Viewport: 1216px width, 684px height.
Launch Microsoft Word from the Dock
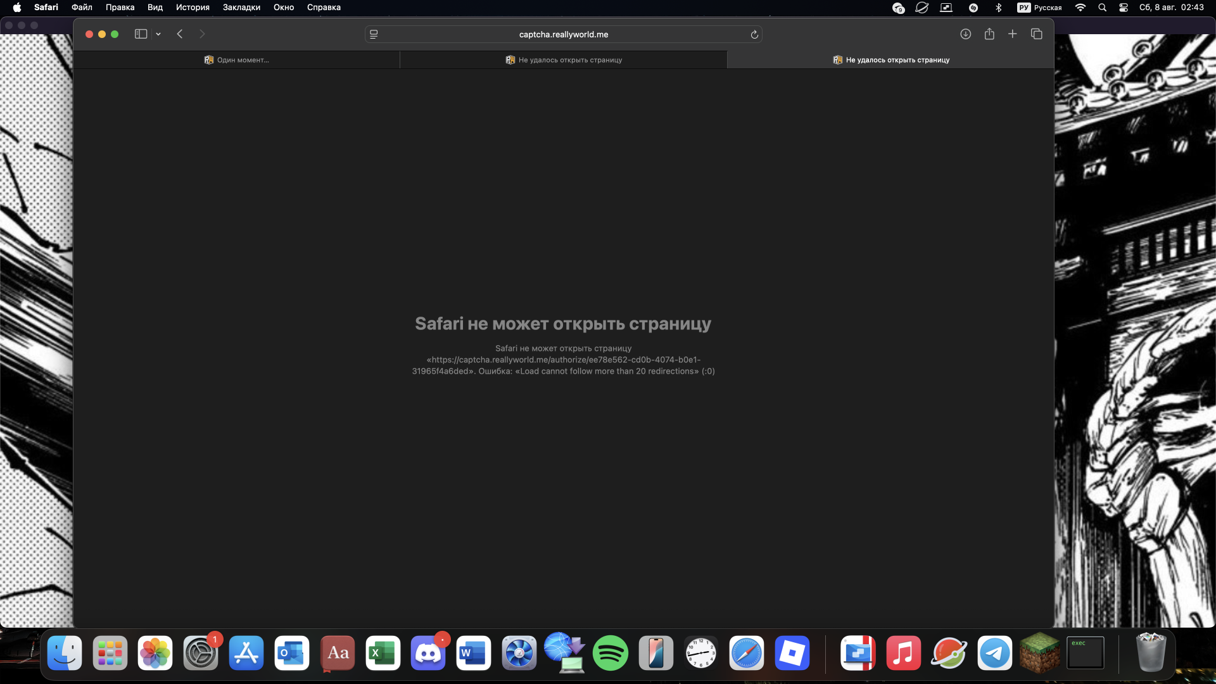point(474,653)
